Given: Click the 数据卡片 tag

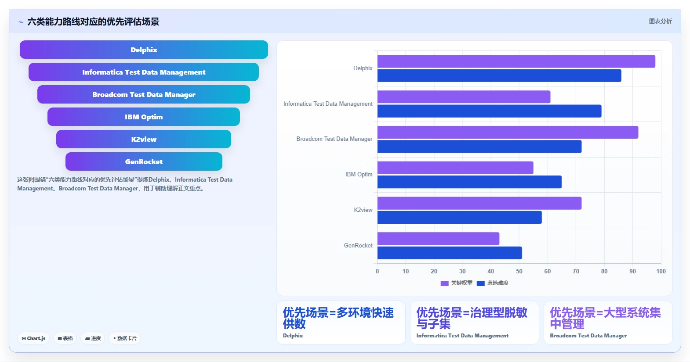Looking at the screenshot, I should [125, 338].
